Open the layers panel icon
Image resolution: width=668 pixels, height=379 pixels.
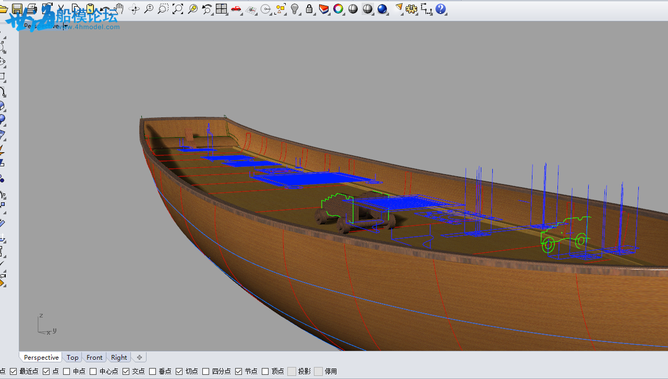pos(324,9)
